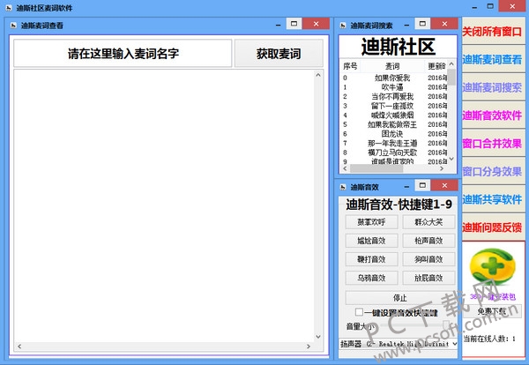Click the 免费下载 button

click(492, 311)
